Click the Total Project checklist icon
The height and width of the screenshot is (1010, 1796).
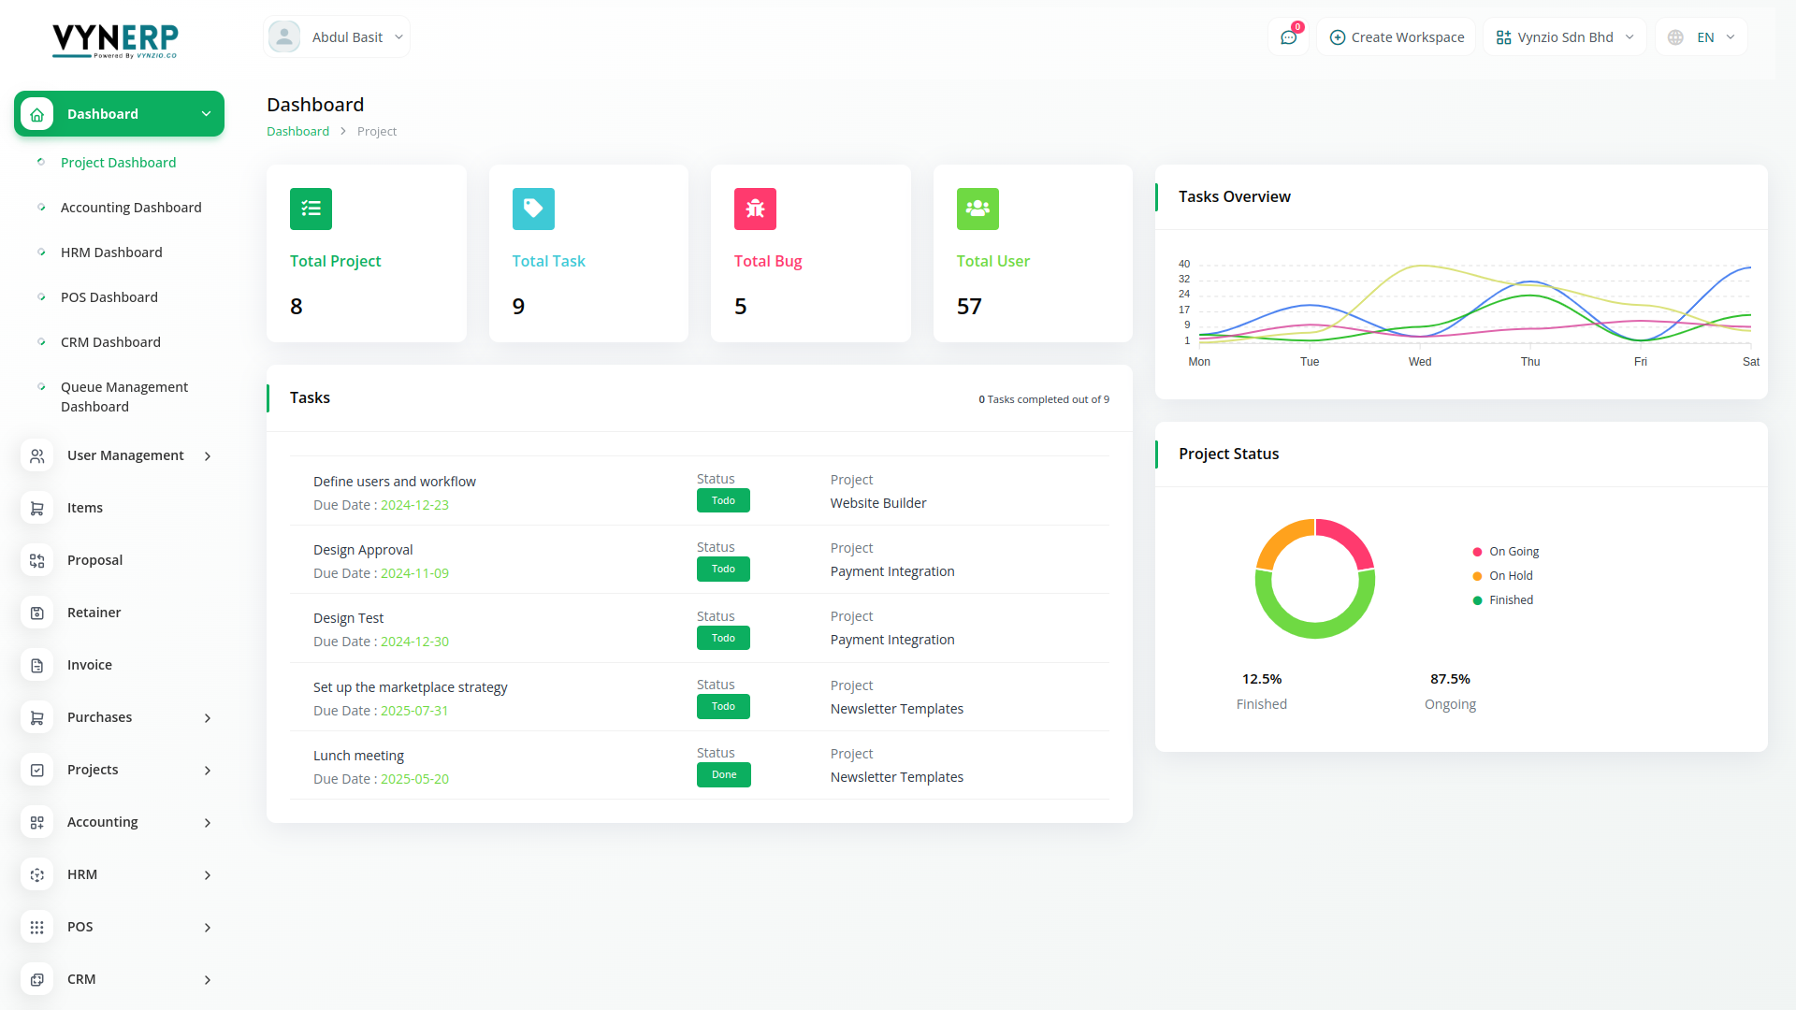[x=311, y=209]
